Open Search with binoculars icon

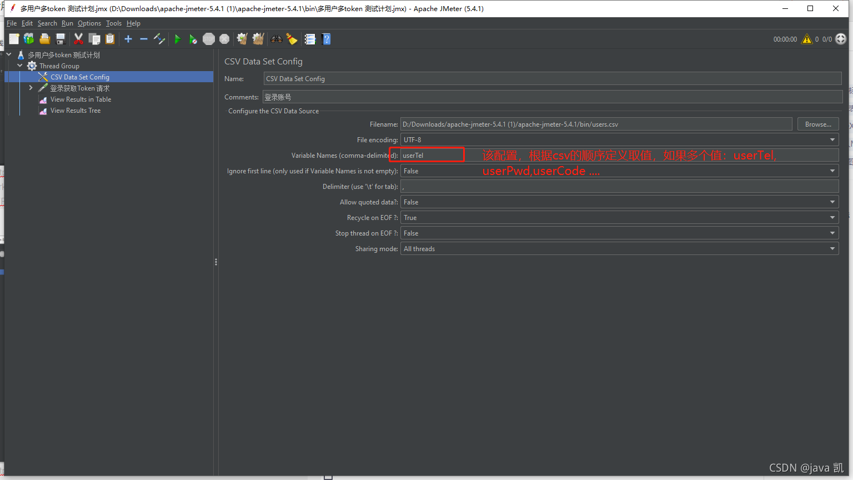coord(276,39)
